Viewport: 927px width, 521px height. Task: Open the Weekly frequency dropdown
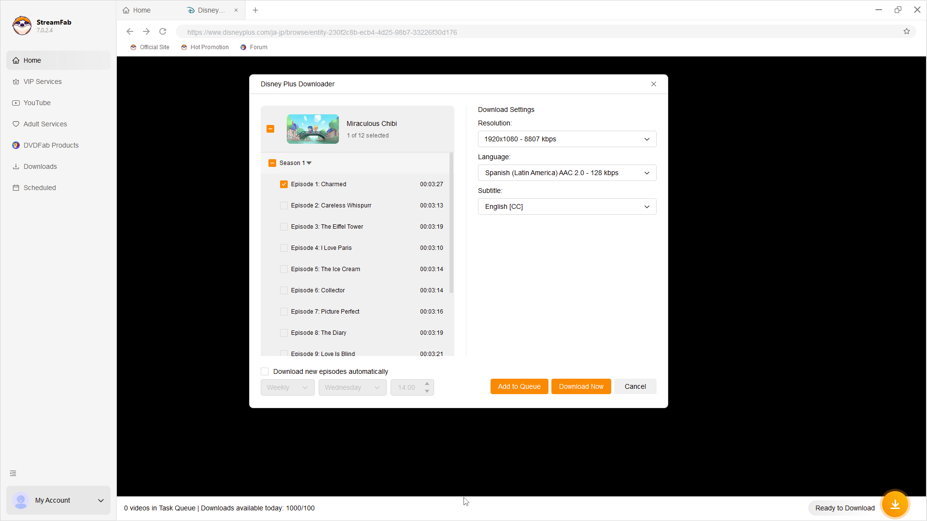pos(288,387)
